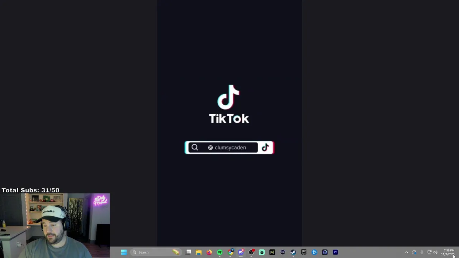Open OBS Studio from the taskbar

click(251, 252)
